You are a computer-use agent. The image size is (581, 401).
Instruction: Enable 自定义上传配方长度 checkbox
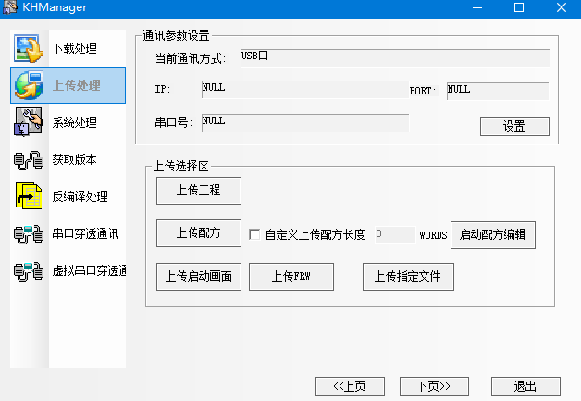pyautogui.click(x=255, y=234)
